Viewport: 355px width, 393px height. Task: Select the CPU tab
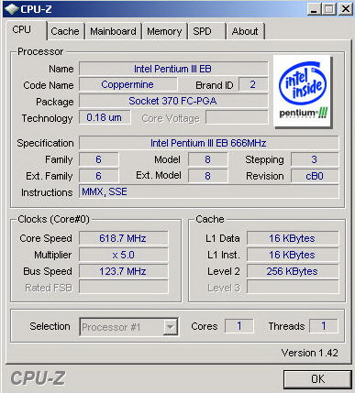26,30
